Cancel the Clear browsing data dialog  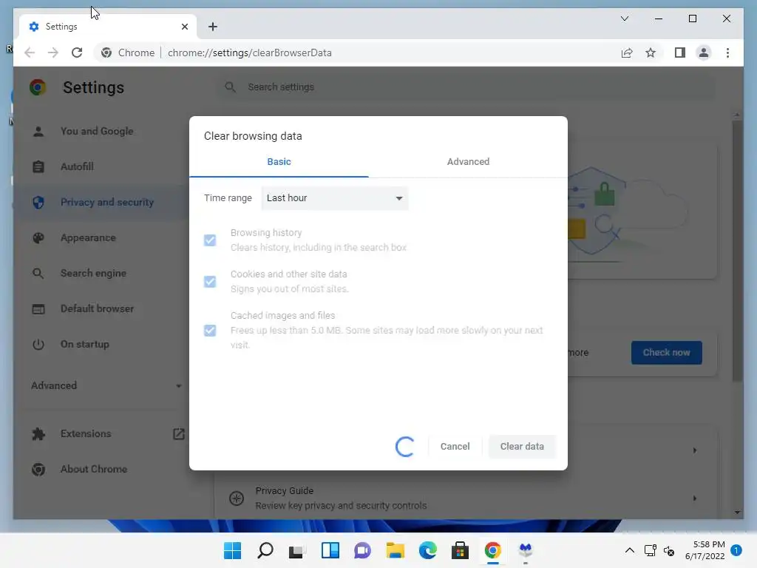(x=455, y=446)
